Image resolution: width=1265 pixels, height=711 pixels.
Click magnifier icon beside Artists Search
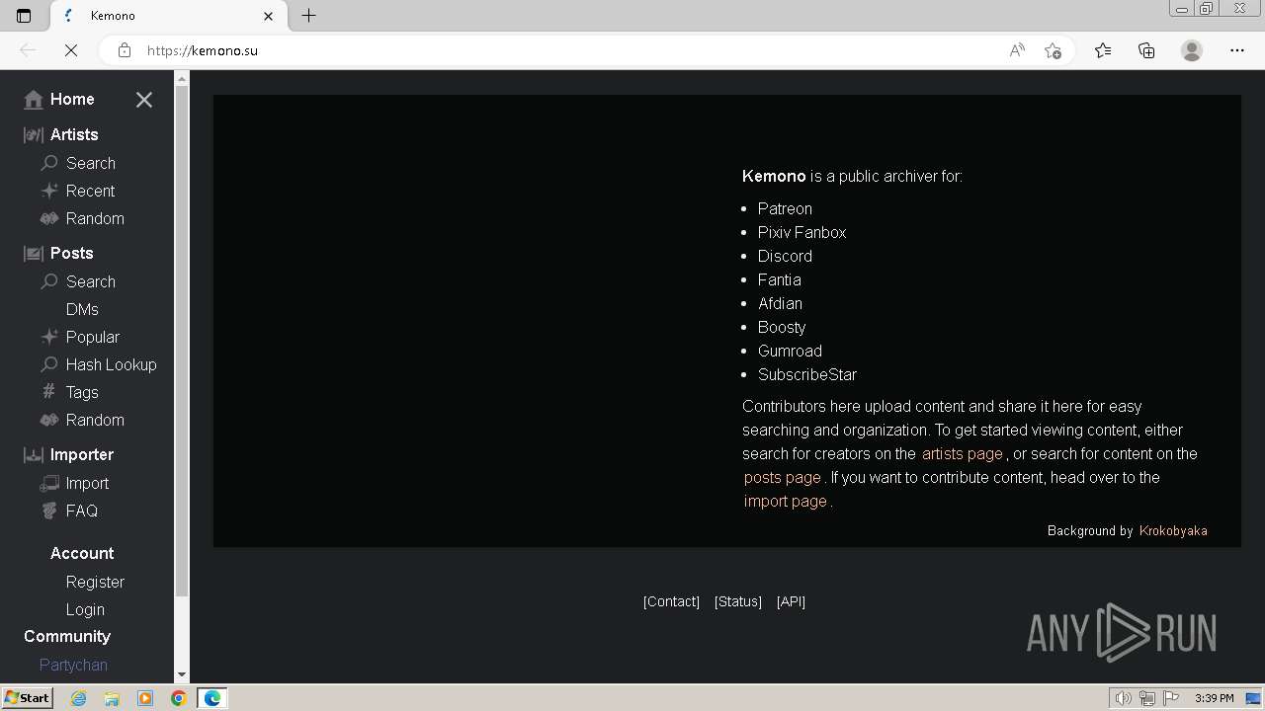(x=48, y=163)
